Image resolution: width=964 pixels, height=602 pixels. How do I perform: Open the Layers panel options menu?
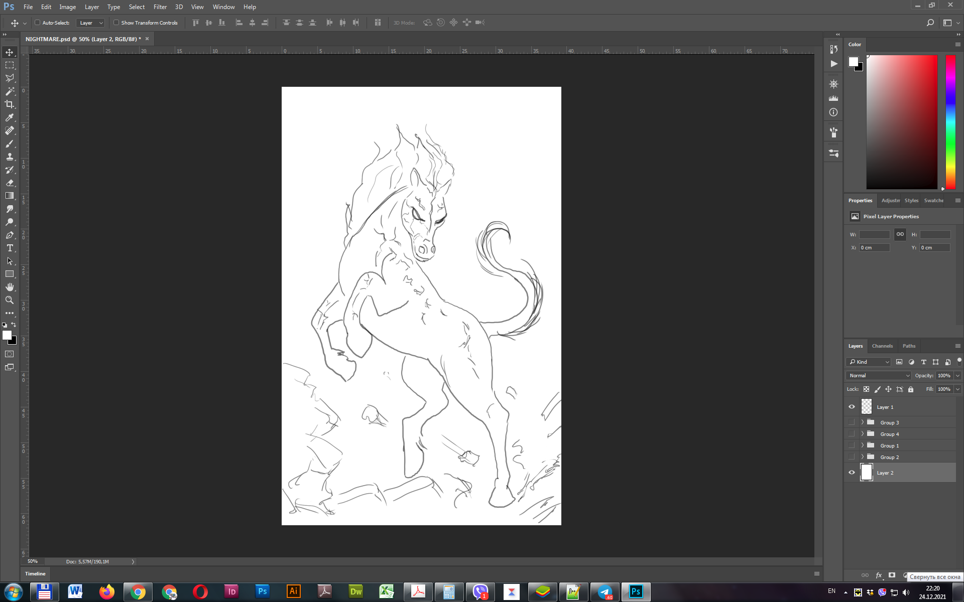click(957, 346)
